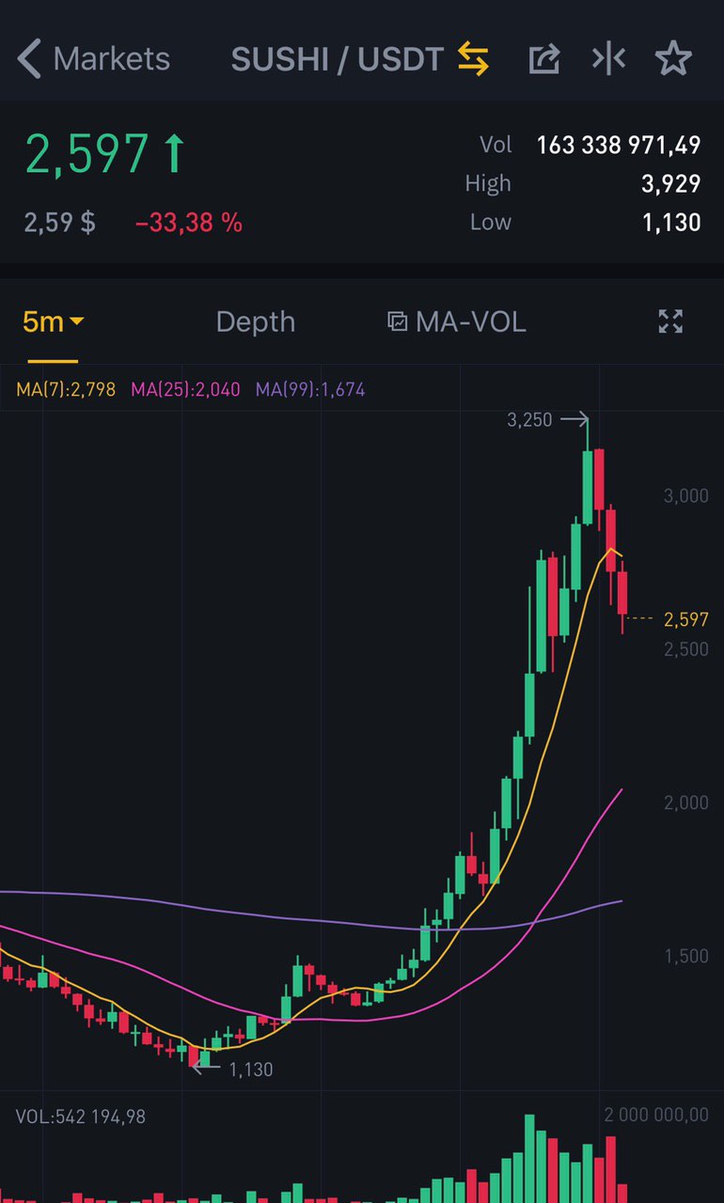Open the share icon
Screen dimensions: 724x1203
(x=544, y=59)
